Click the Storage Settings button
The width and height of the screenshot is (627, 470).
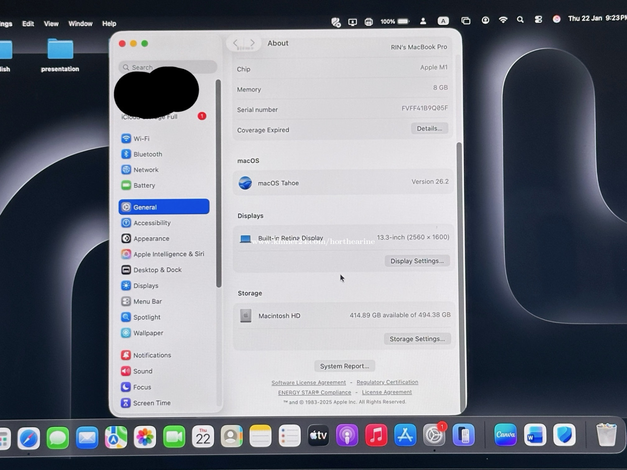[417, 339]
